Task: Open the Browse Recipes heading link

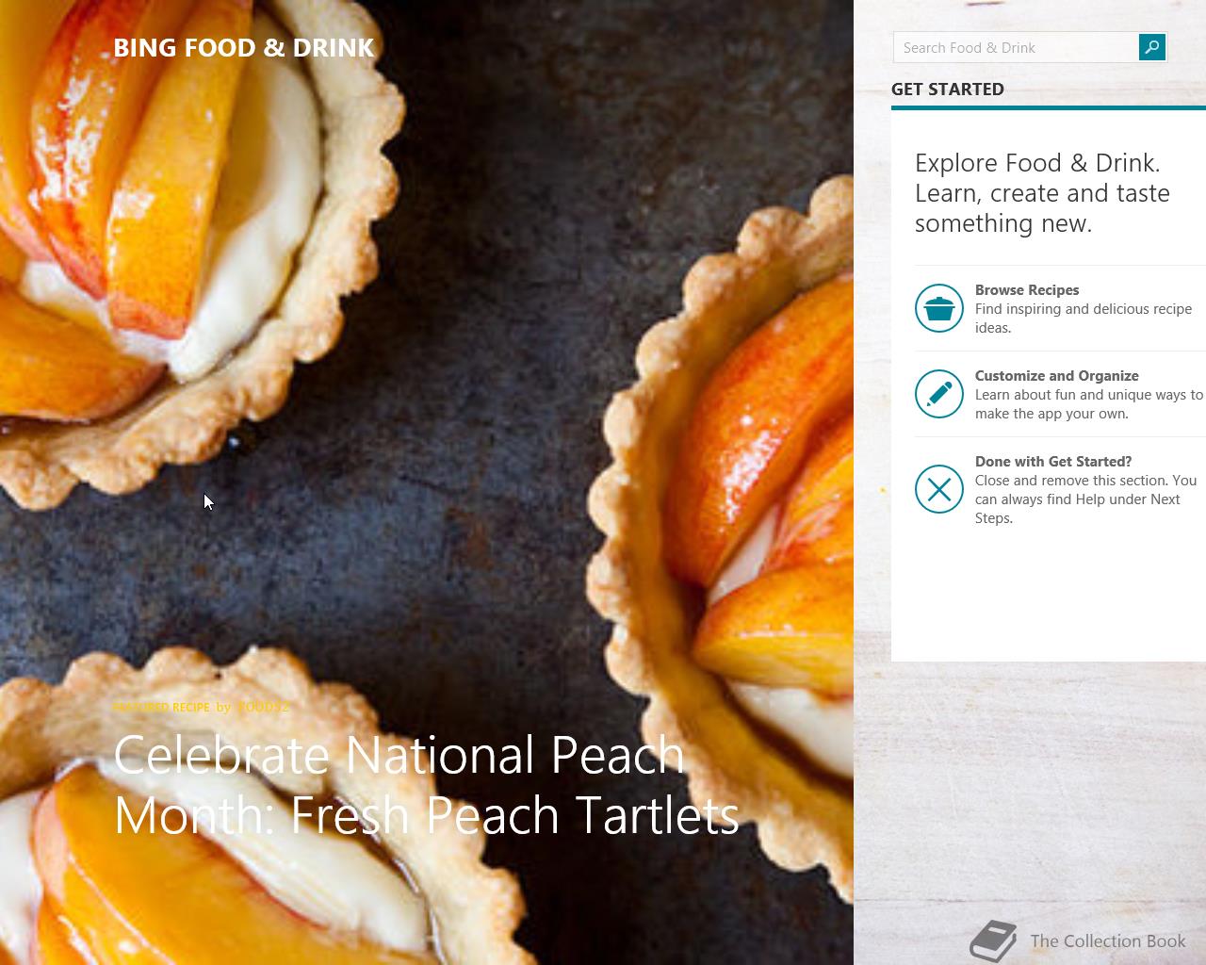Action: click(1027, 290)
